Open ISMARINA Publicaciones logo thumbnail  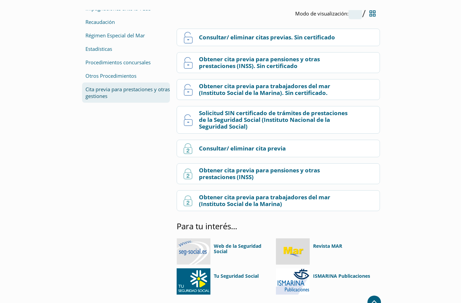tap(293, 281)
